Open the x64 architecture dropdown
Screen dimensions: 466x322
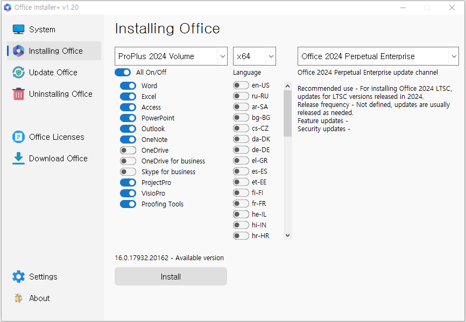click(255, 56)
